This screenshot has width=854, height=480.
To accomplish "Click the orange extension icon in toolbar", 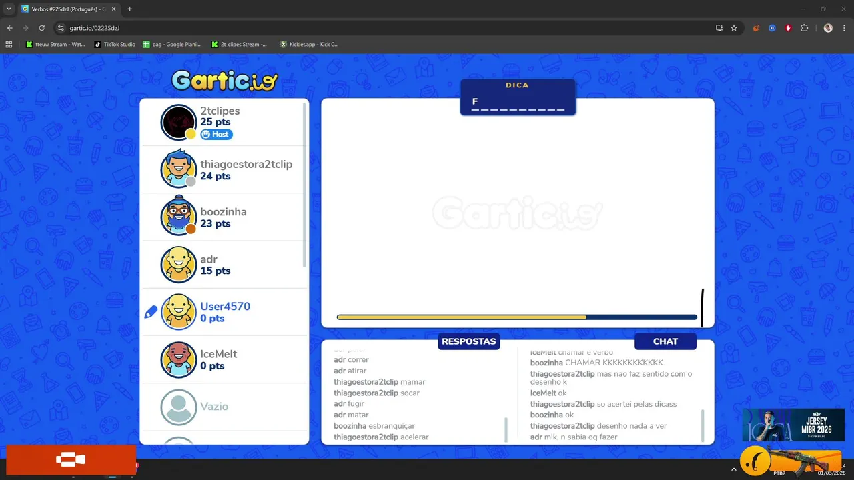I will click(756, 28).
